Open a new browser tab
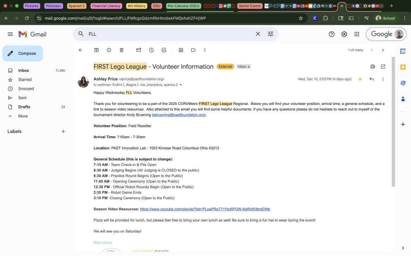The width and height of the screenshot is (411, 256). [391, 6]
